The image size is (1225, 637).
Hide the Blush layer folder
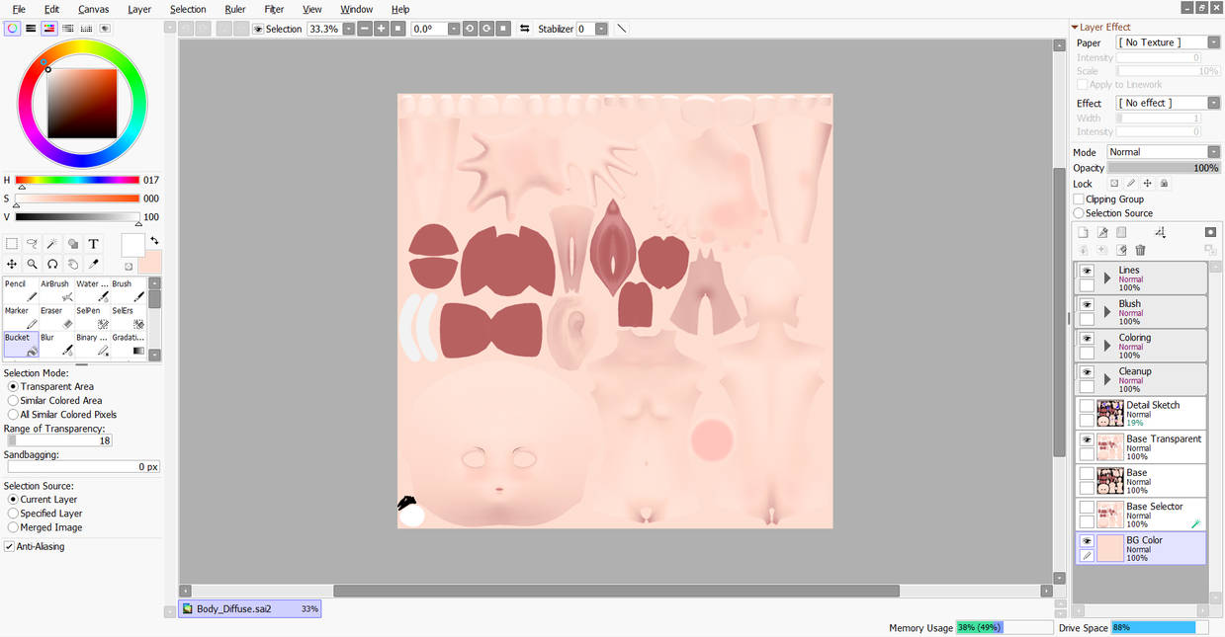pyautogui.click(x=1087, y=304)
